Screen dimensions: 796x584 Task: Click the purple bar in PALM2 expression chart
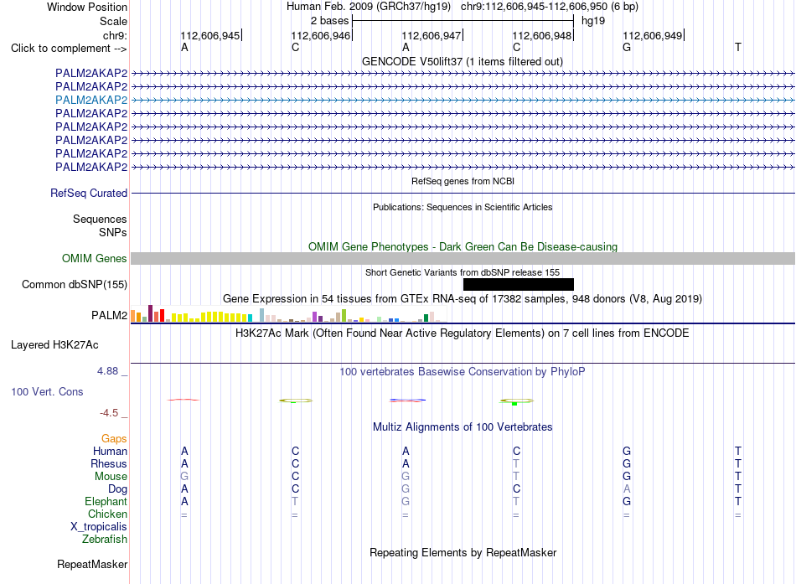coord(315,317)
